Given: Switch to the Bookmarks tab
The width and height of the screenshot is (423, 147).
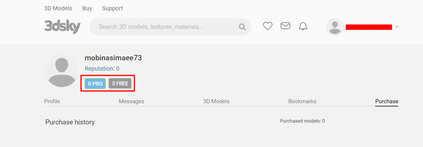Looking at the screenshot, I should pos(302,101).
